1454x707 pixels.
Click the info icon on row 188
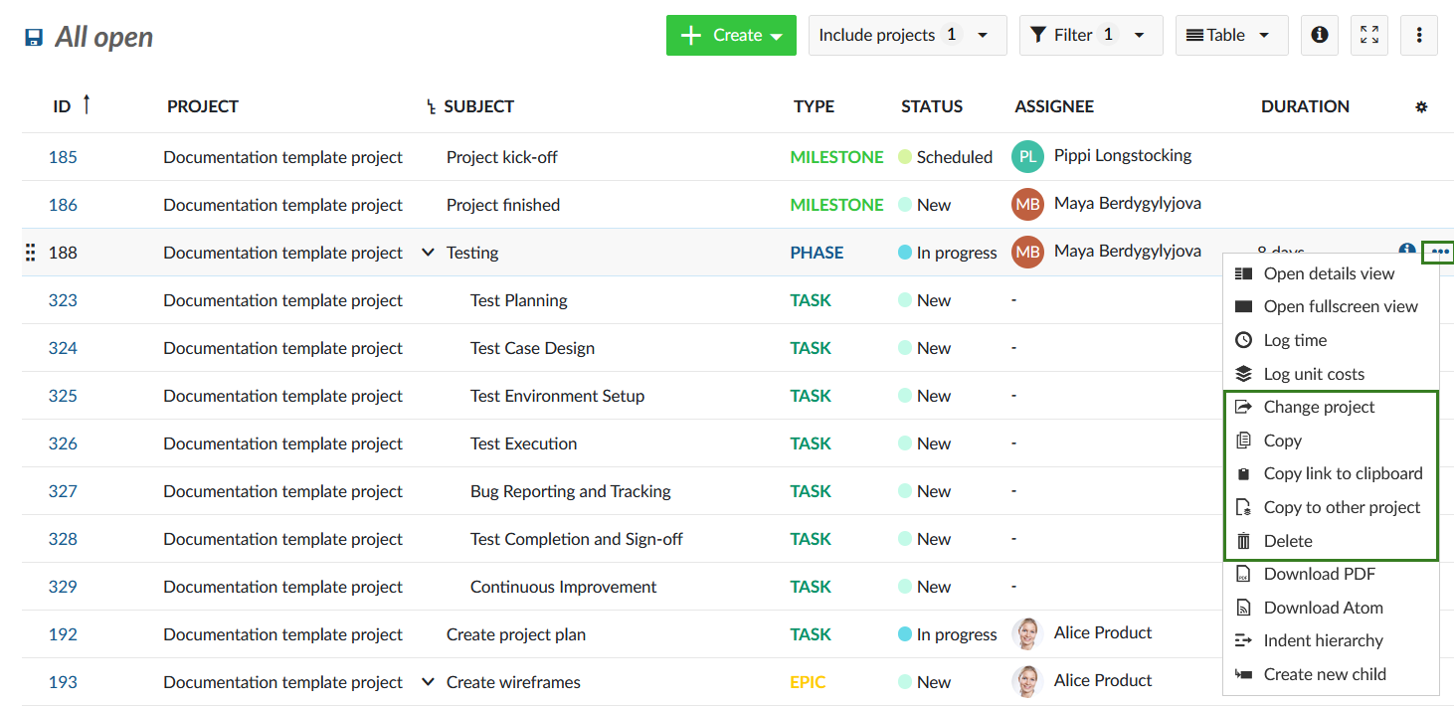pyautogui.click(x=1406, y=252)
